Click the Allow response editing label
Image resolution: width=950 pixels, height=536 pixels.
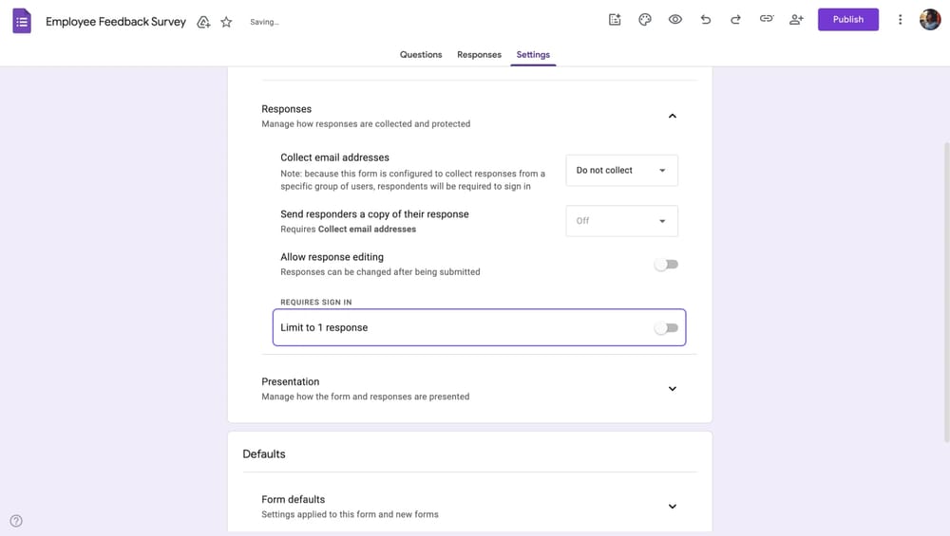tap(332, 257)
